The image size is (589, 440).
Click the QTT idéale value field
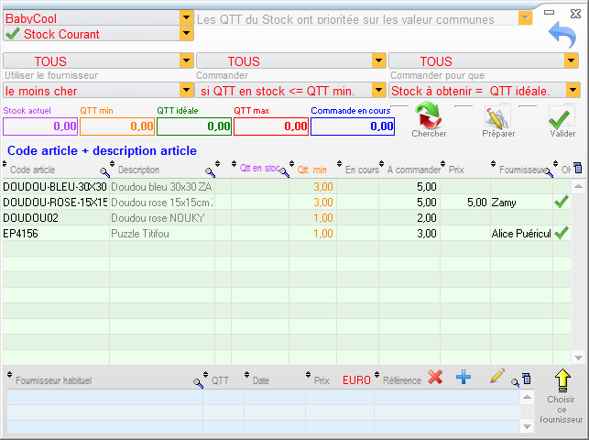(x=194, y=126)
